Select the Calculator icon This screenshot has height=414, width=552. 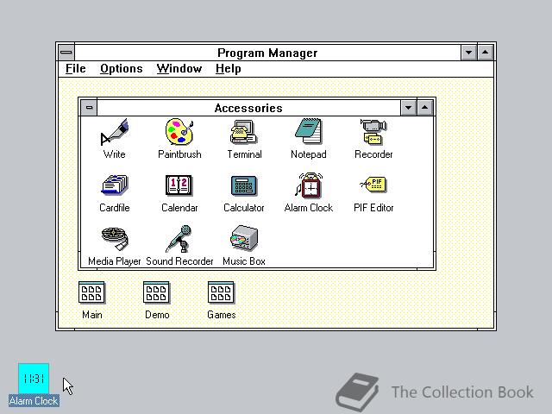pyautogui.click(x=244, y=185)
